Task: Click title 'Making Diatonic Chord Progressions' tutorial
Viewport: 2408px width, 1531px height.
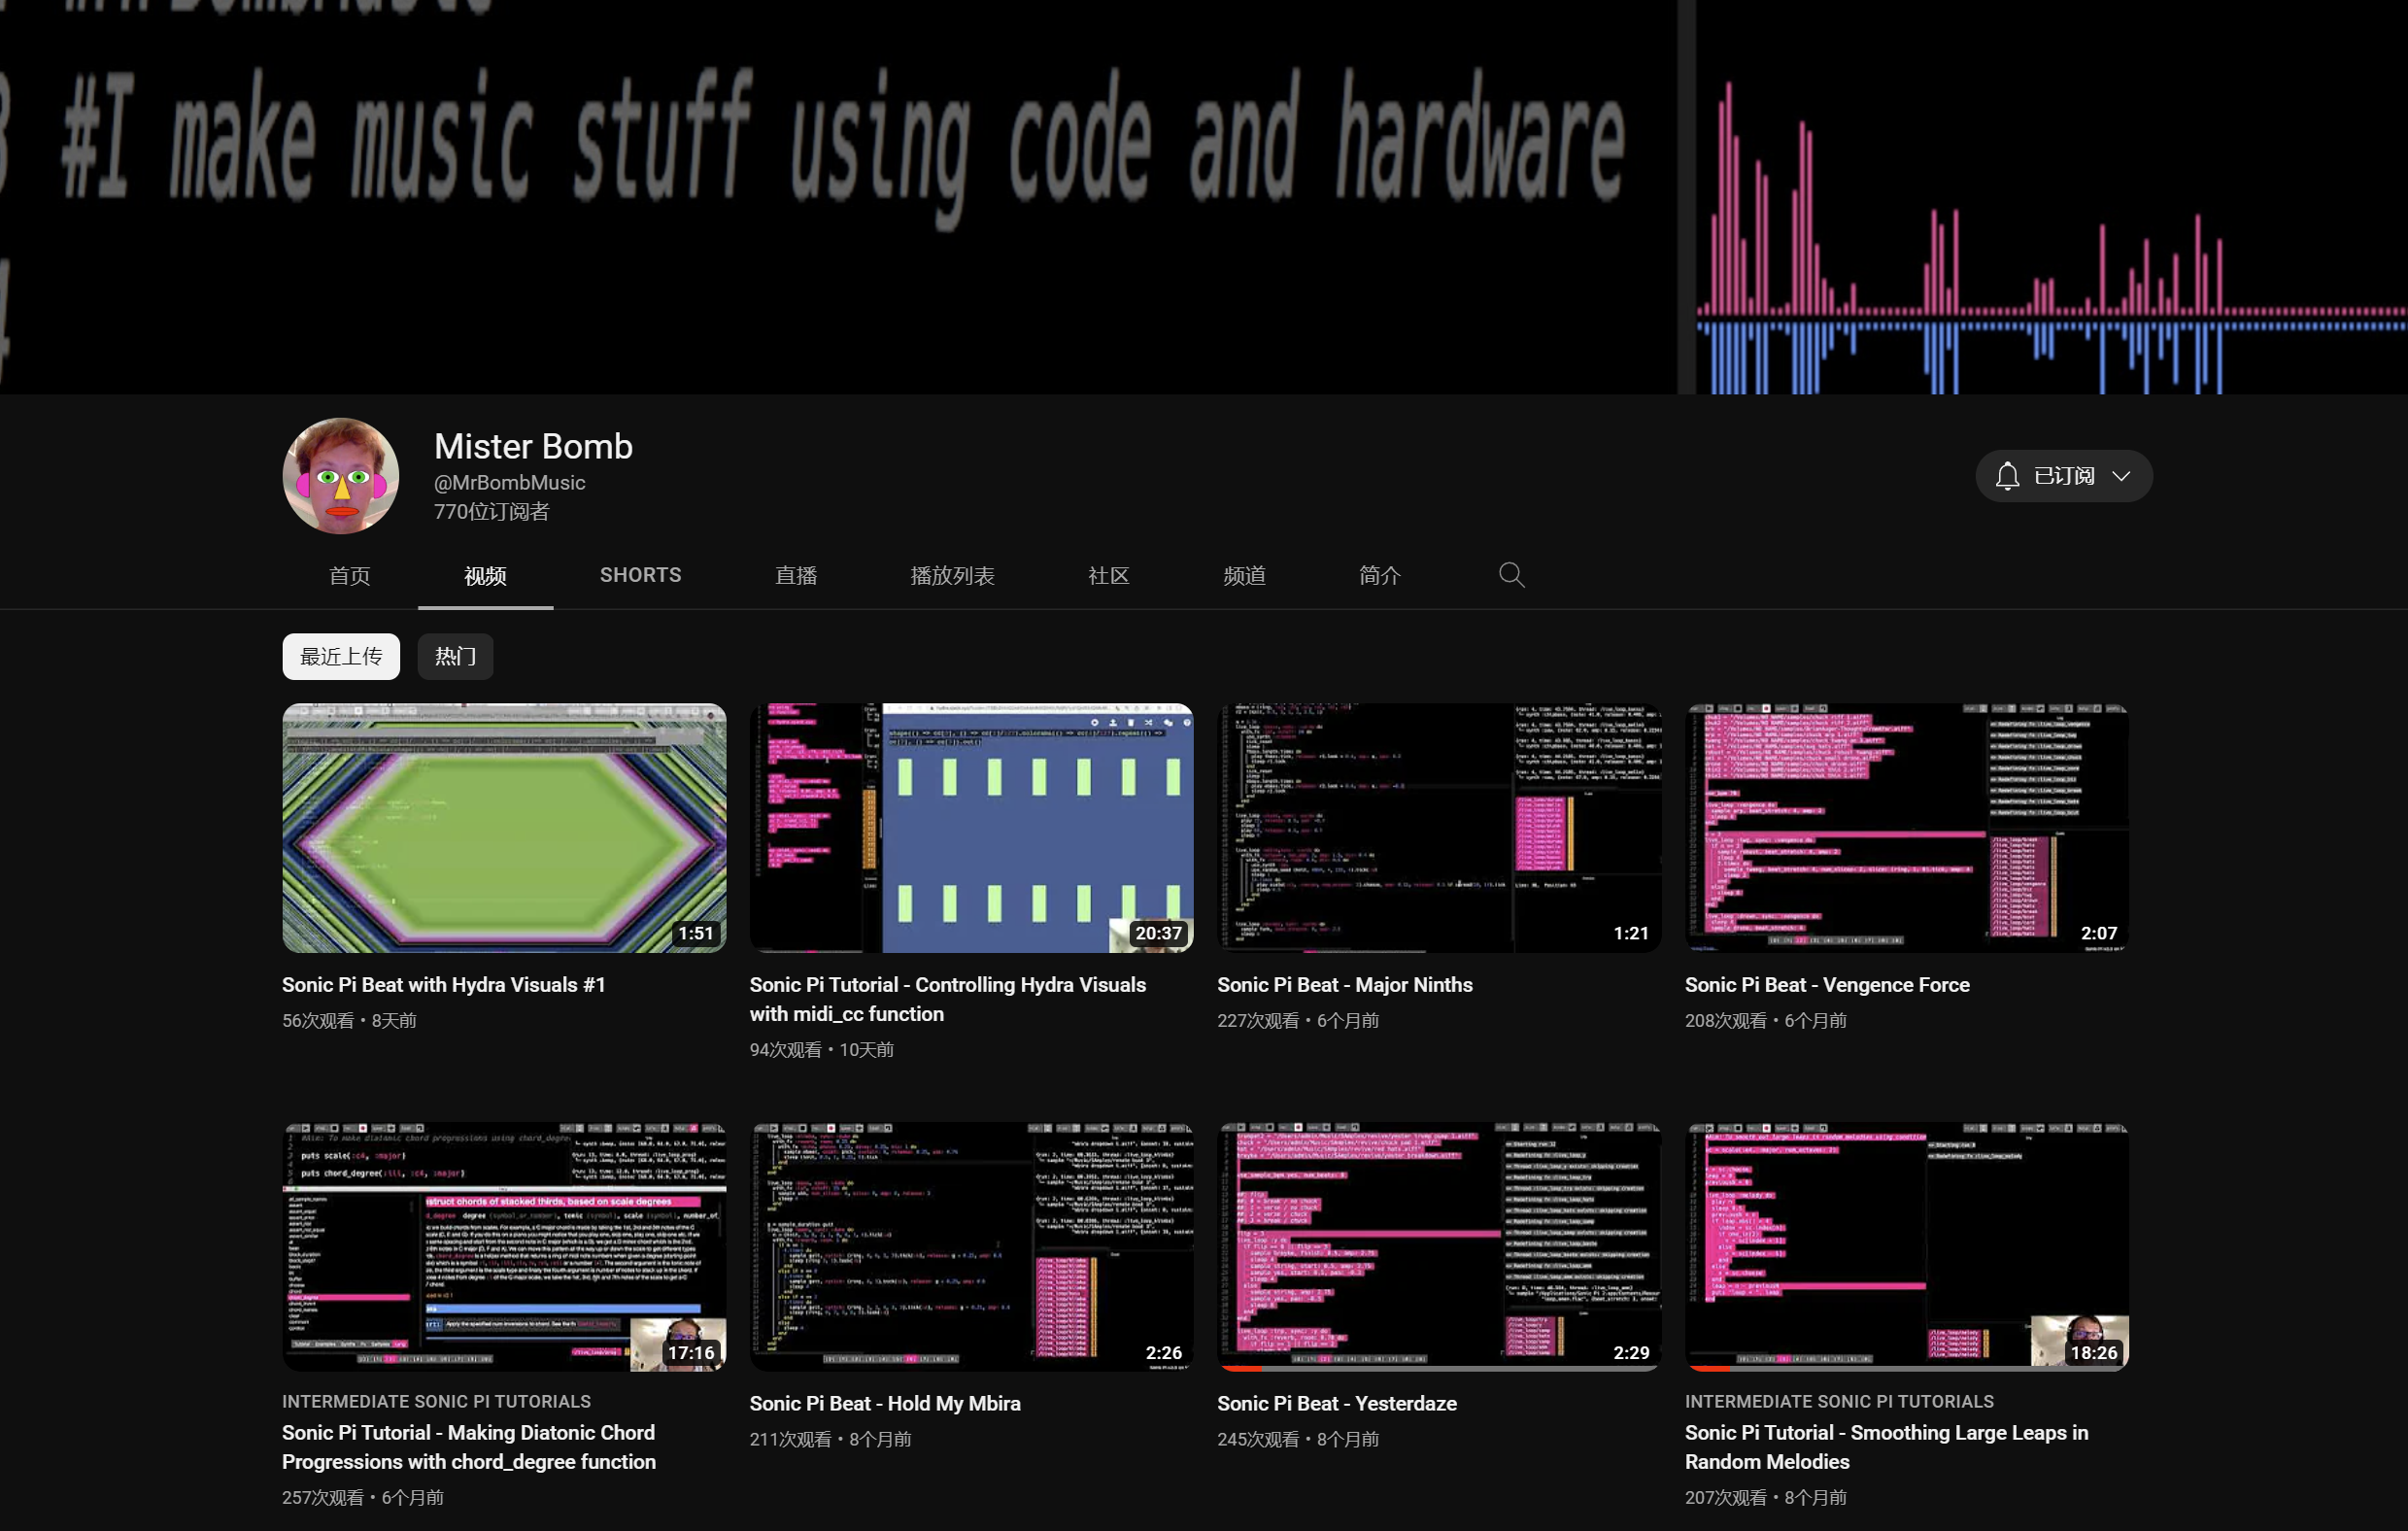Action: 469,1447
